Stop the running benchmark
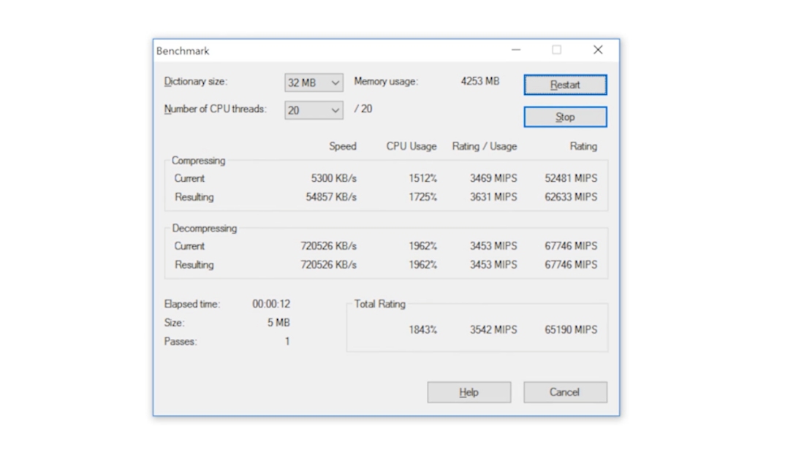Viewport: 804px width, 466px height. coord(565,117)
